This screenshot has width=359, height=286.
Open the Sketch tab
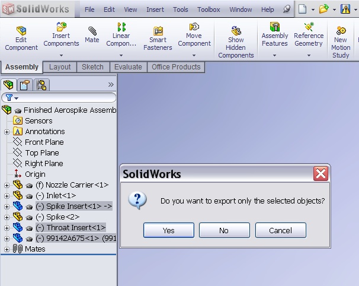93,67
